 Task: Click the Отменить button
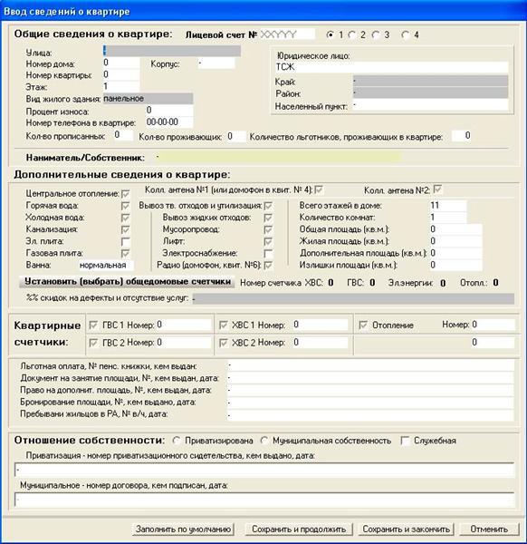pyautogui.click(x=489, y=529)
